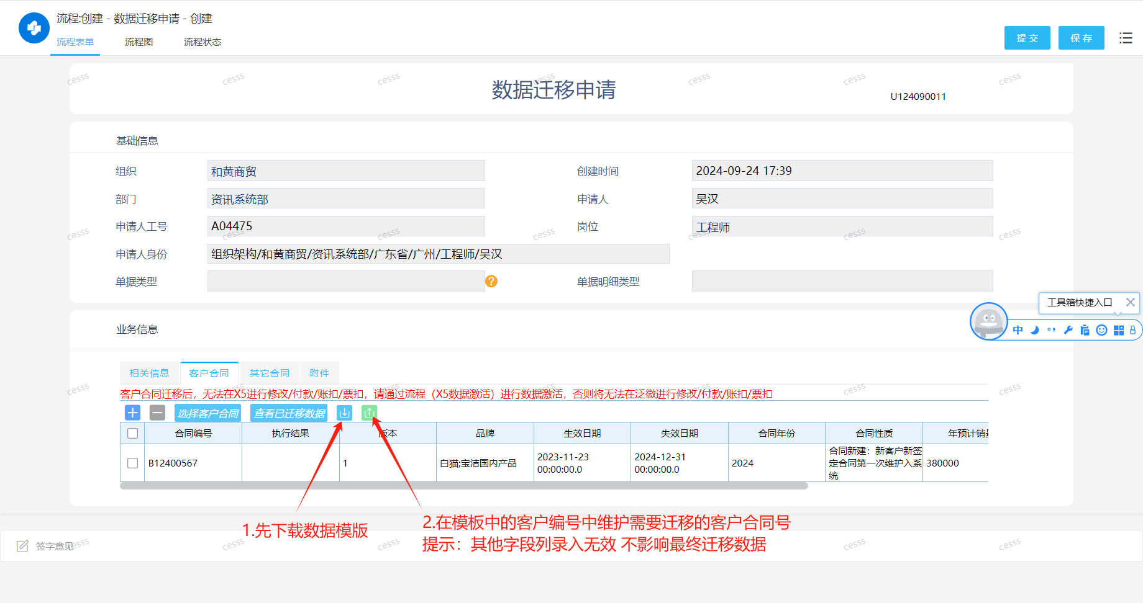Click the 签字意见 edit pencil icon

click(x=23, y=546)
